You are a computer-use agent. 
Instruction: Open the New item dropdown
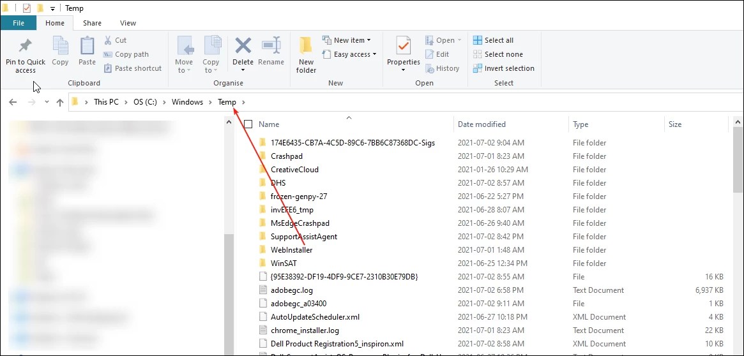click(346, 40)
